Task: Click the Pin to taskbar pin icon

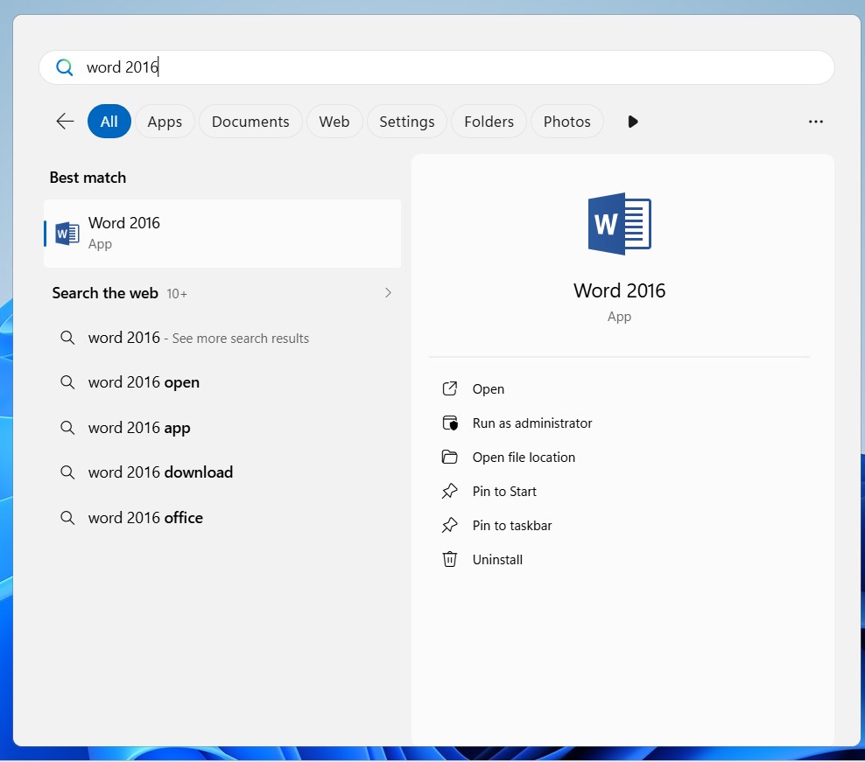Action: [x=450, y=525]
